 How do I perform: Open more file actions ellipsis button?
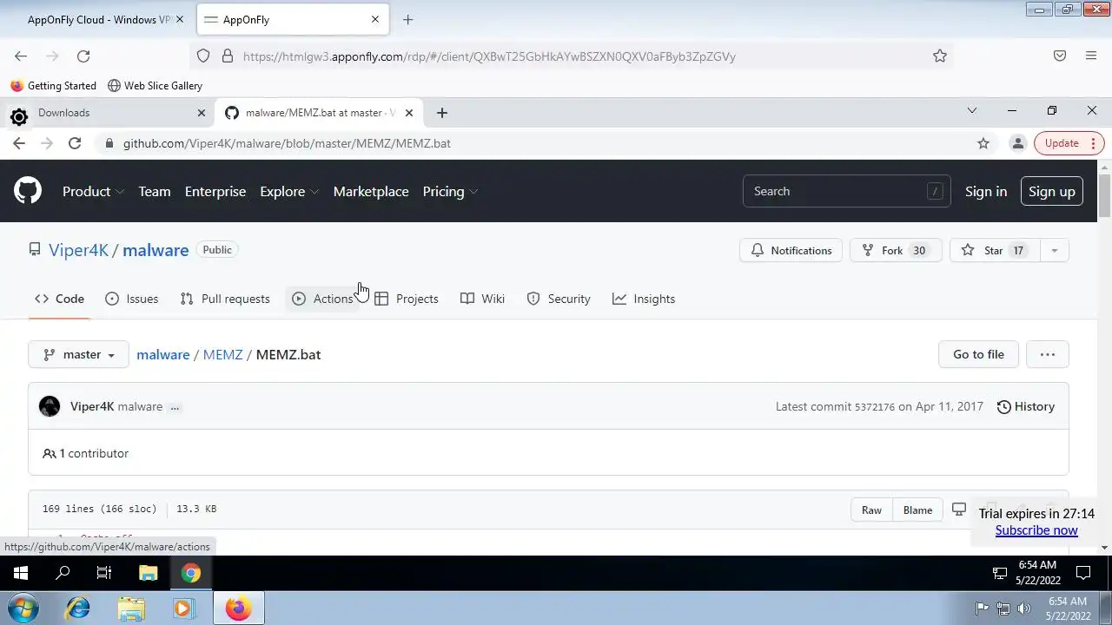(x=1047, y=354)
